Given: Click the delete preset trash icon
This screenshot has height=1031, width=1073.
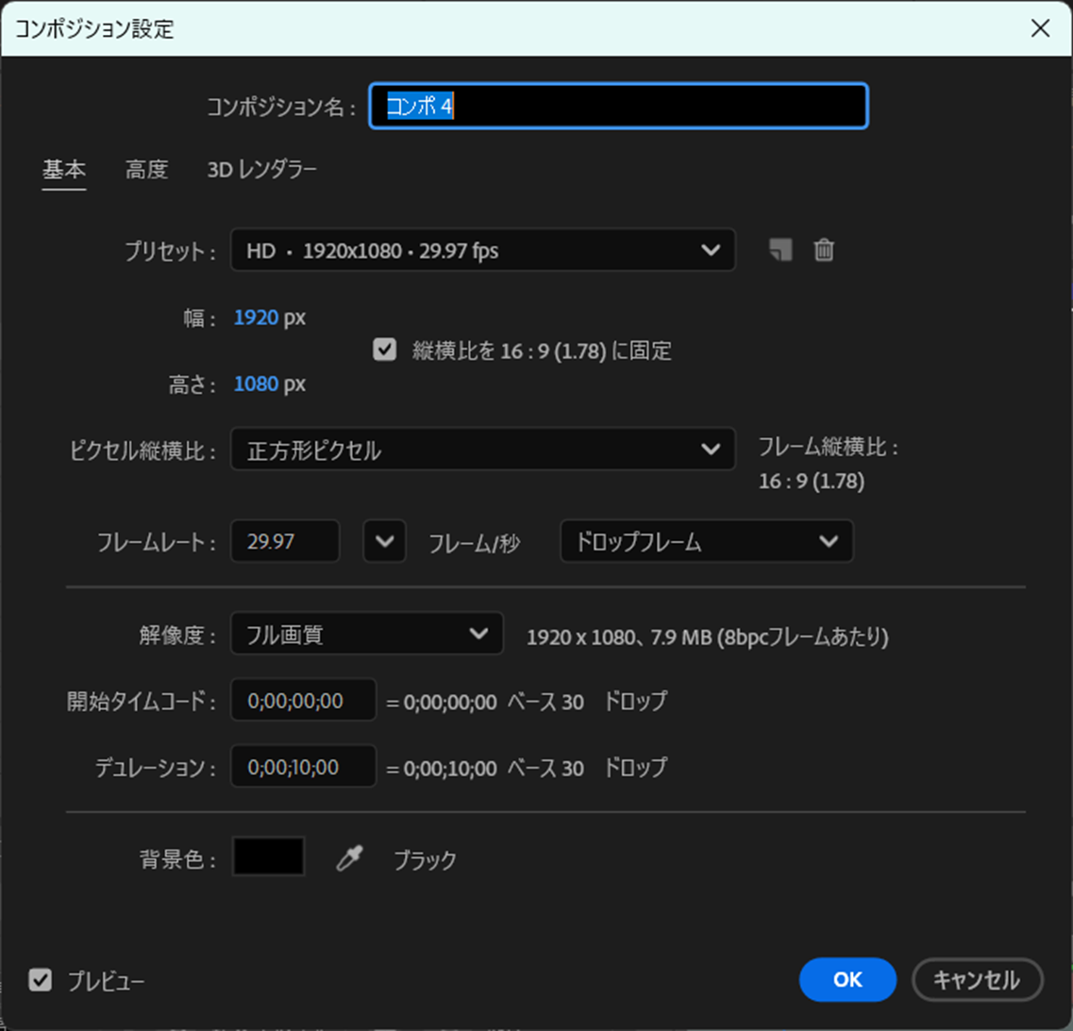Looking at the screenshot, I should pyautogui.click(x=823, y=250).
